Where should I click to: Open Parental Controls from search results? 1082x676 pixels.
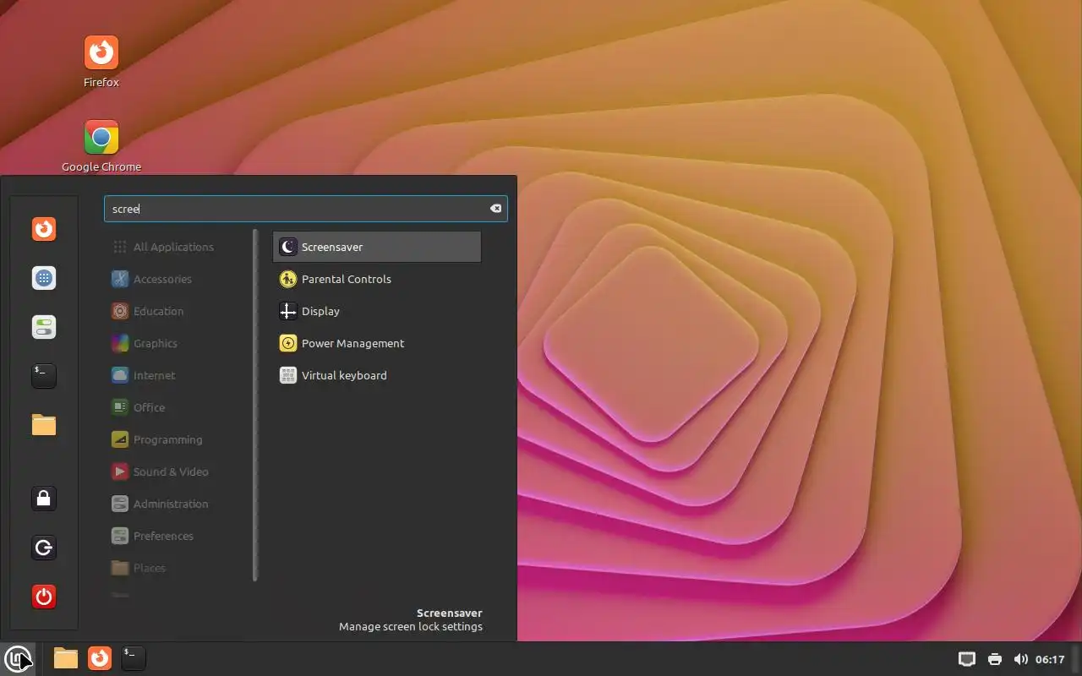click(x=377, y=279)
